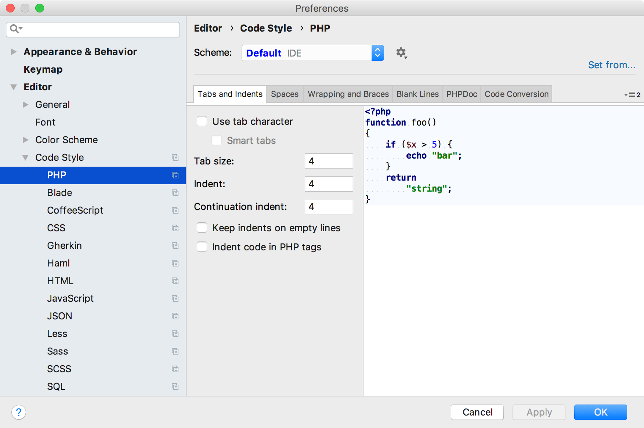Click the copy settings icon beside Code Style
Screen dimensions: 644x428
coord(175,157)
